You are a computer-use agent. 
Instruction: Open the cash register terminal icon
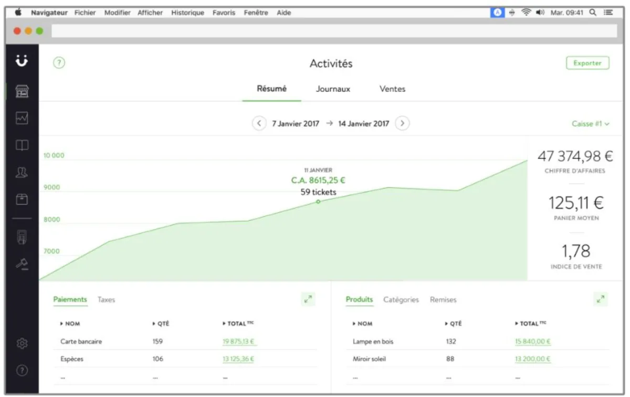[x=22, y=237]
